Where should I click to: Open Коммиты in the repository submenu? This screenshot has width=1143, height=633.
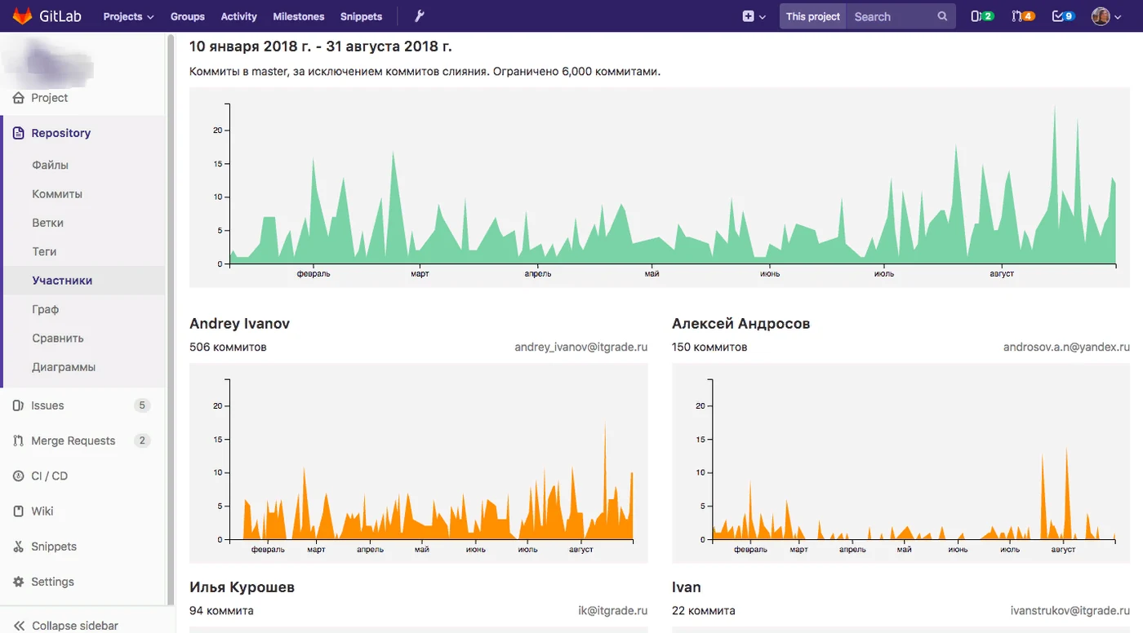(57, 194)
